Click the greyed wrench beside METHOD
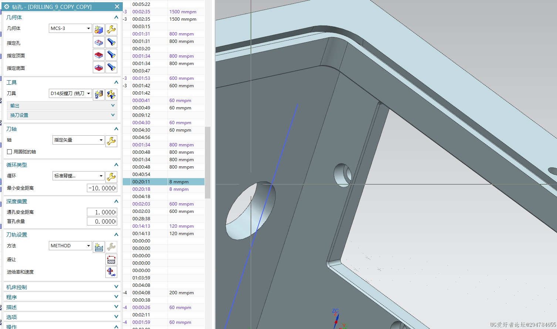557x329 pixels. click(x=111, y=247)
